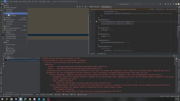Choose Profile or Debug APK entry
Viewport: 180px width, 101px height.
point(16,8)
